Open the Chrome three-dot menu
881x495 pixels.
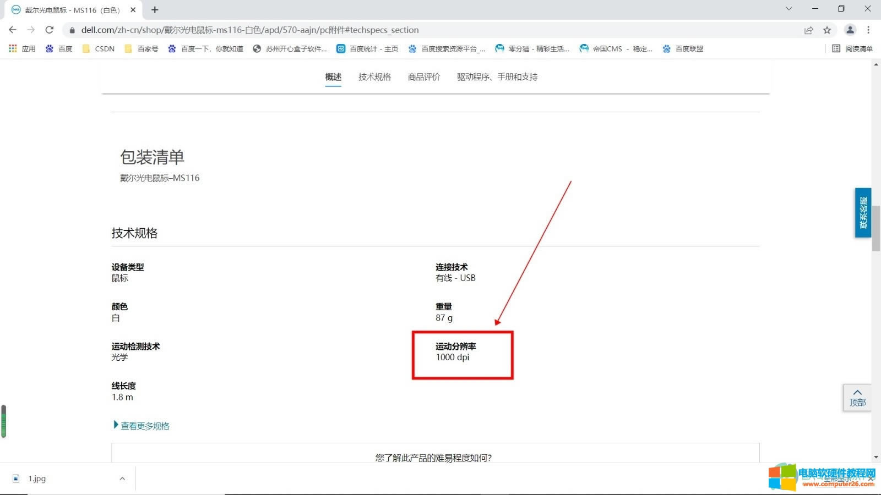click(x=868, y=30)
